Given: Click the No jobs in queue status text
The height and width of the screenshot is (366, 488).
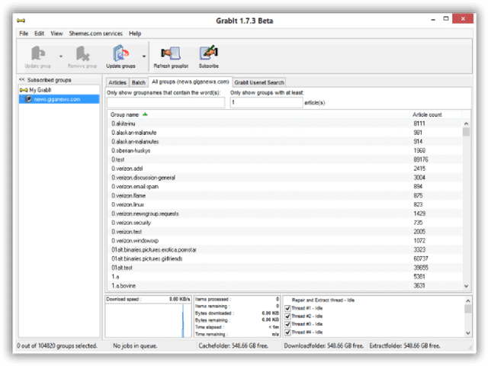Looking at the screenshot, I should [x=135, y=346].
